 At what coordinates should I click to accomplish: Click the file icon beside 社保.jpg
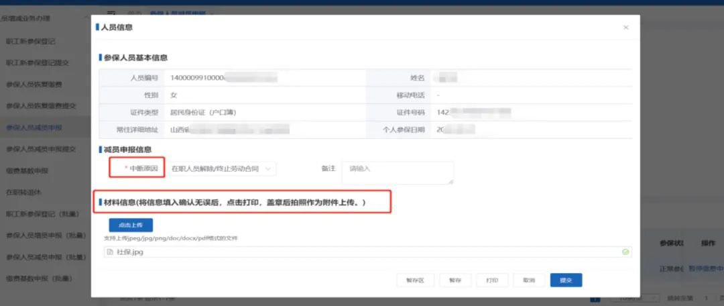click(x=110, y=252)
